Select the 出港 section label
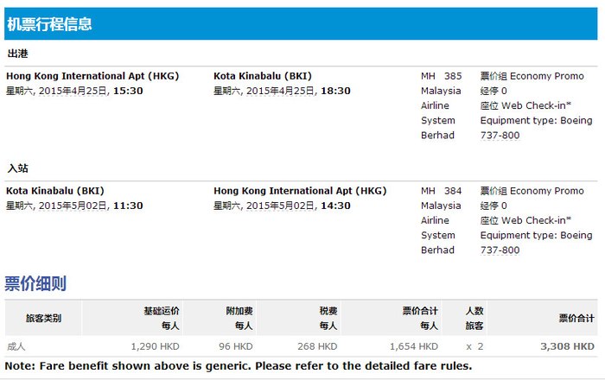 [17, 54]
